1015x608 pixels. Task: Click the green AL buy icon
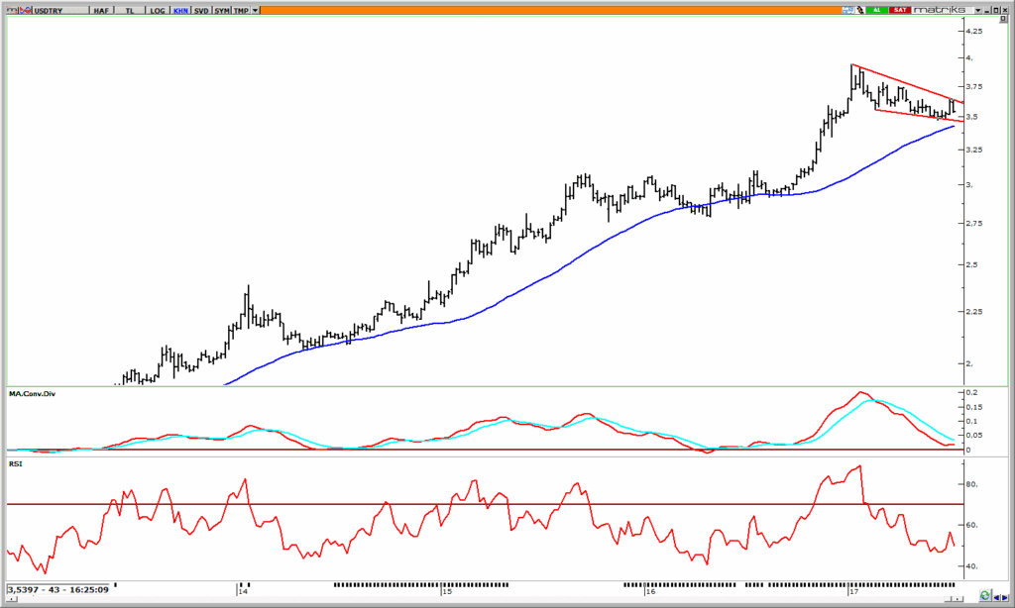click(877, 9)
